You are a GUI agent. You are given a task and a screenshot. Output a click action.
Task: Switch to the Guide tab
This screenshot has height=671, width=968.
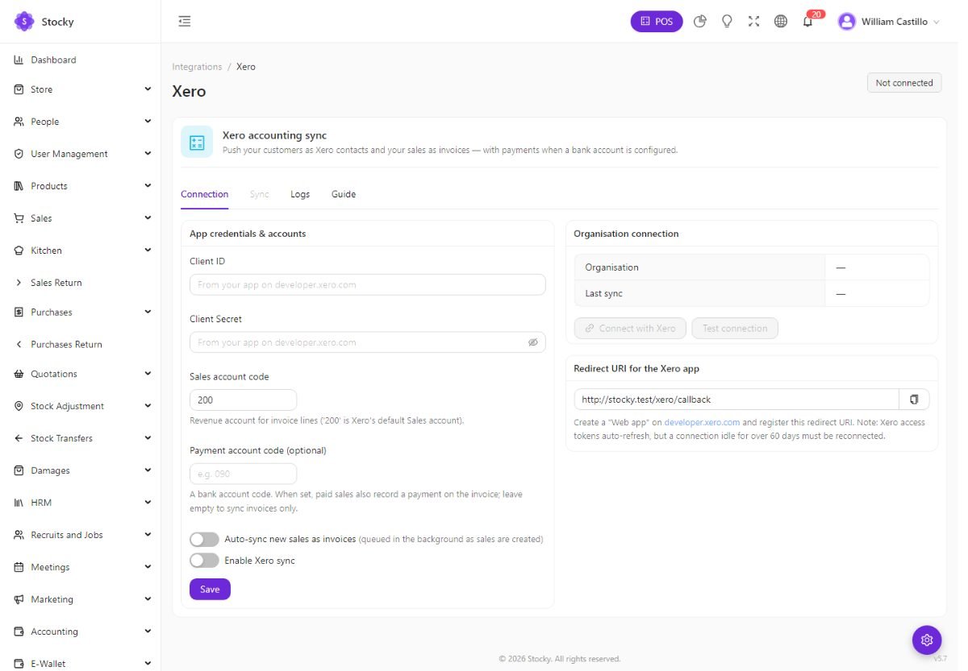[344, 194]
